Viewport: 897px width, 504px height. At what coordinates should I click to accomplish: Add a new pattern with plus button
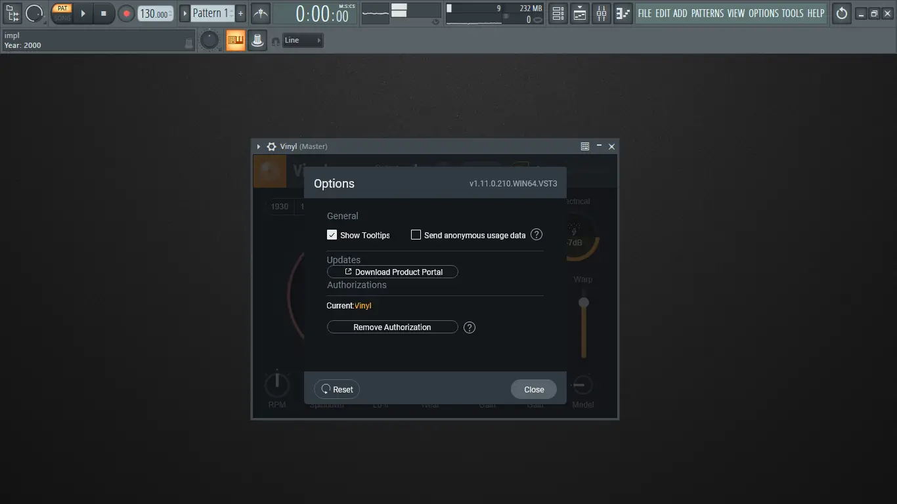tap(240, 13)
